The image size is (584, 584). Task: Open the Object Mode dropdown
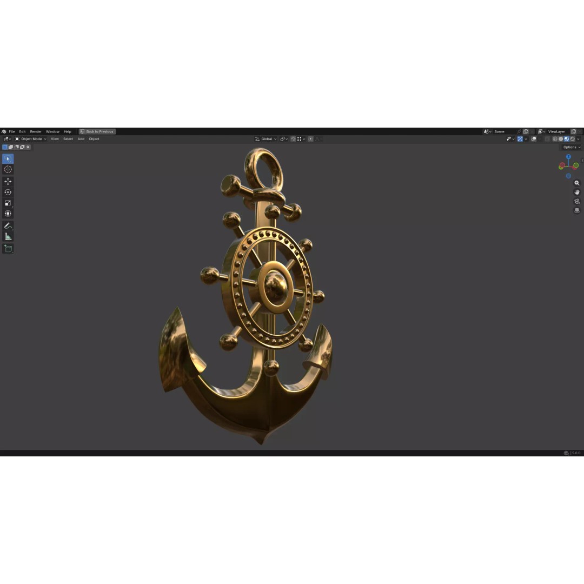tap(30, 139)
